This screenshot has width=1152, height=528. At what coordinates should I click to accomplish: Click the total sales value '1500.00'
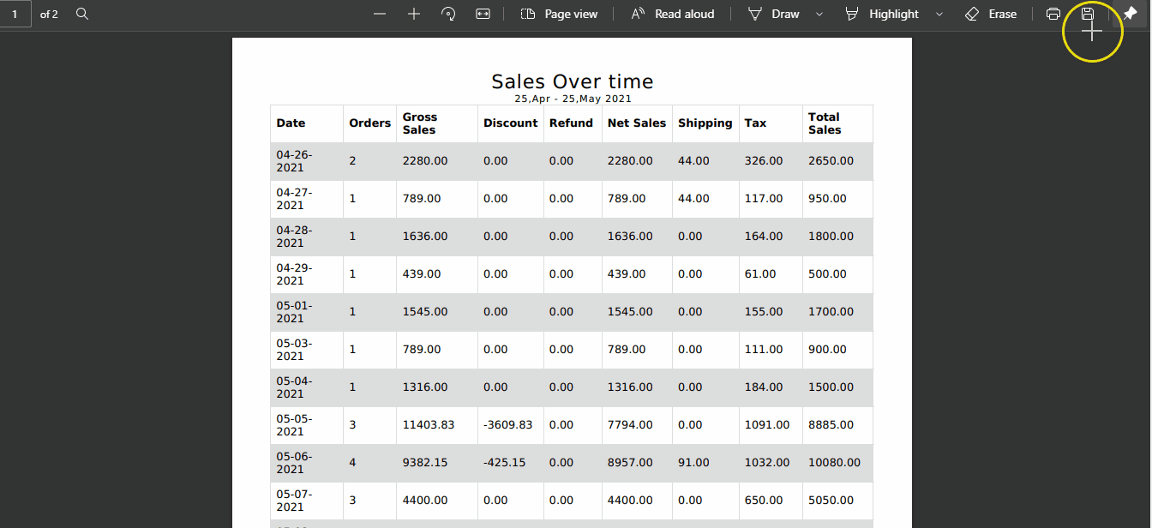tap(831, 387)
